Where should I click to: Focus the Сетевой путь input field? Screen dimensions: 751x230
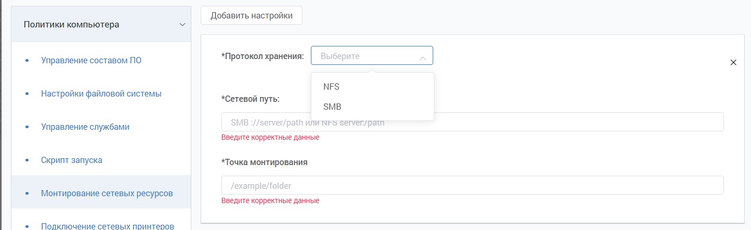tap(530, 122)
